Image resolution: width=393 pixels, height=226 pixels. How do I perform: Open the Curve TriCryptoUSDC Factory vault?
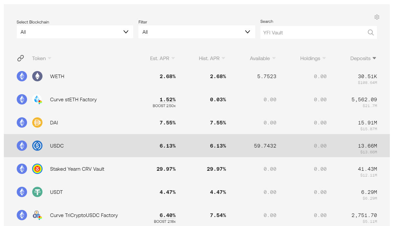pos(84,215)
